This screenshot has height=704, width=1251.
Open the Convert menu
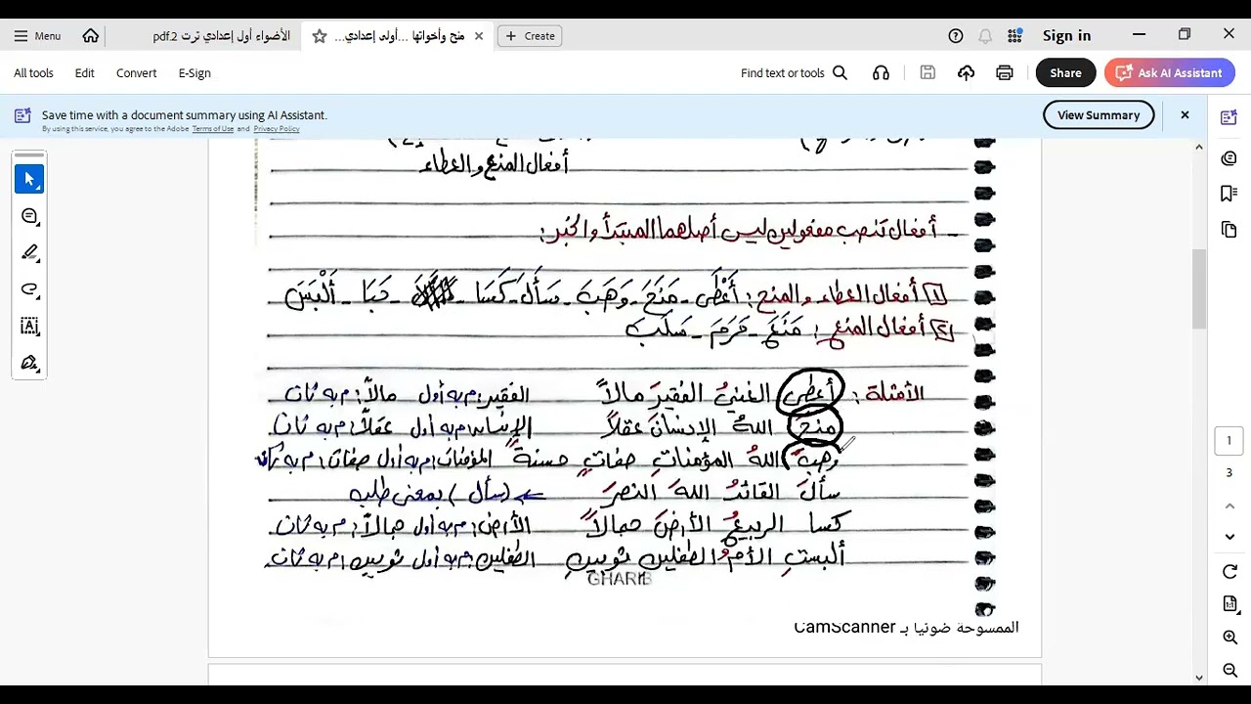point(136,73)
